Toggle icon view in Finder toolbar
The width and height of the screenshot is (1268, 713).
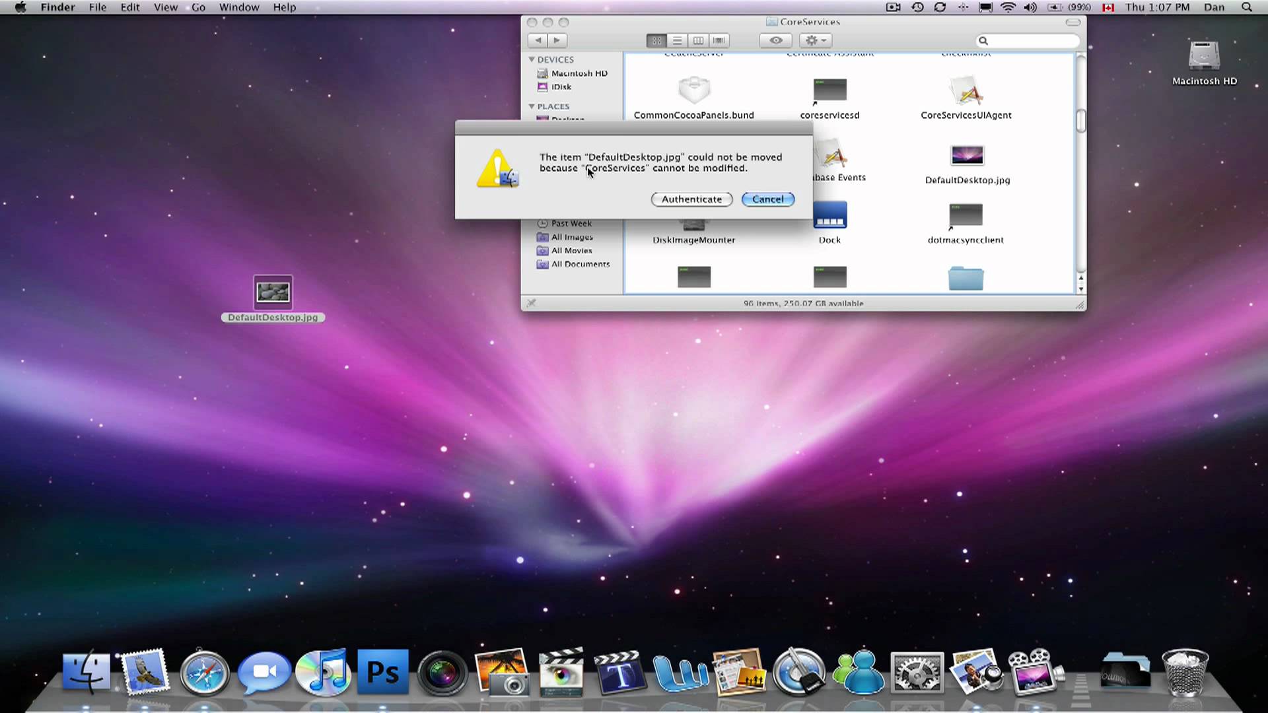pyautogui.click(x=656, y=40)
